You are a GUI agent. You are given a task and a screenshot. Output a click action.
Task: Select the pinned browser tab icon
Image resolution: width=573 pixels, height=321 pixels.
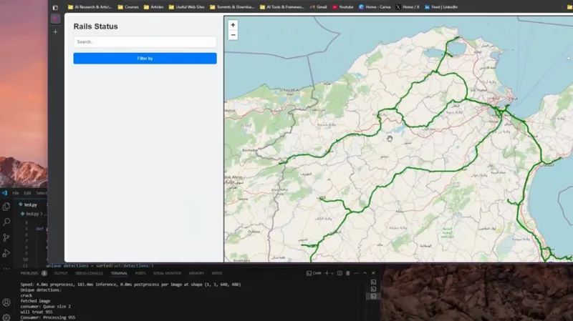point(56,19)
